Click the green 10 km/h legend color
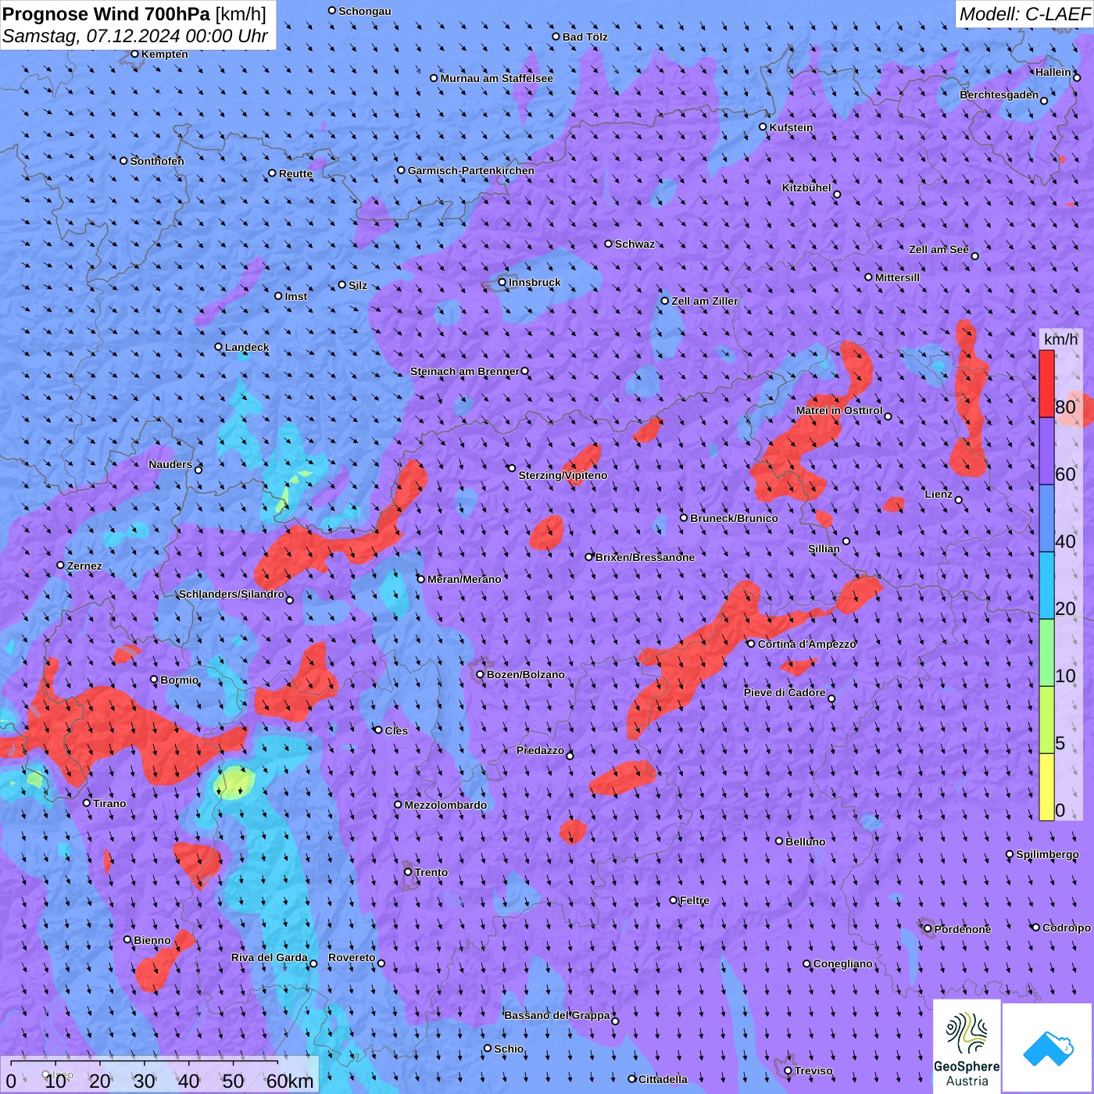Screen dimensions: 1094x1094 coord(1046,652)
